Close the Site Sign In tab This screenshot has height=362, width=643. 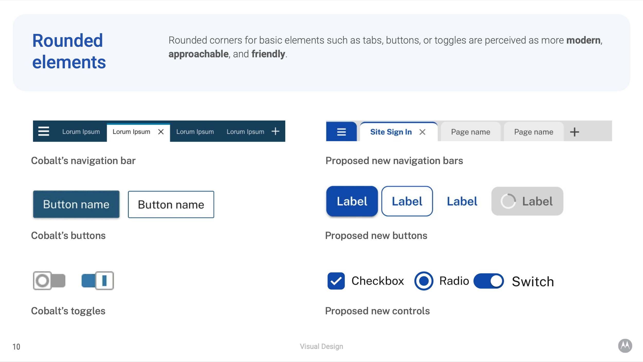click(422, 132)
